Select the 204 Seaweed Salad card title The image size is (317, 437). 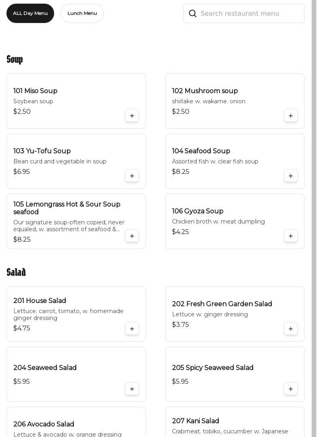click(45, 368)
